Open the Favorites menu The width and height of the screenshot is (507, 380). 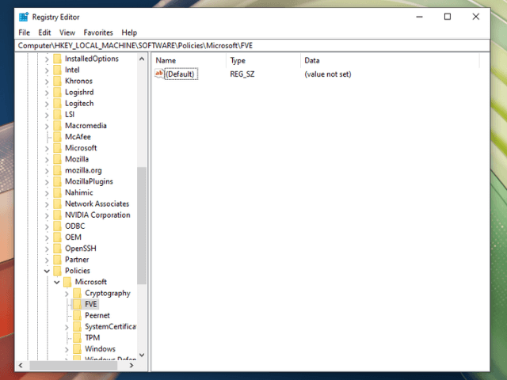click(x=98, y=32)
